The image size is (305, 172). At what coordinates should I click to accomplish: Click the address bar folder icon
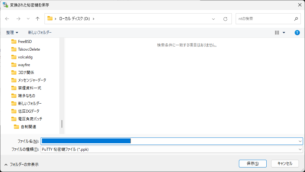coord(50,18)
